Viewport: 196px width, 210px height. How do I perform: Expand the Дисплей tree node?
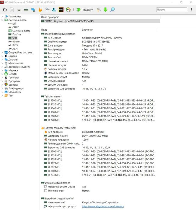pos(2,59)
